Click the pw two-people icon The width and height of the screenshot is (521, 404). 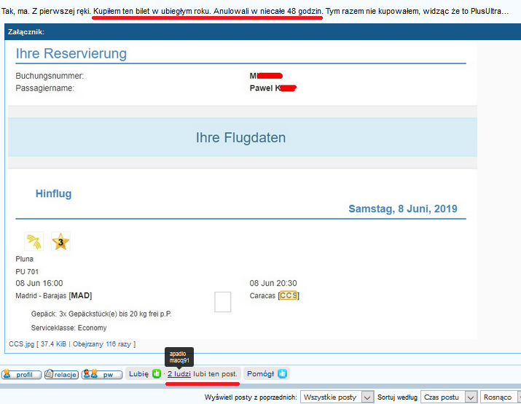click(90, 374)
